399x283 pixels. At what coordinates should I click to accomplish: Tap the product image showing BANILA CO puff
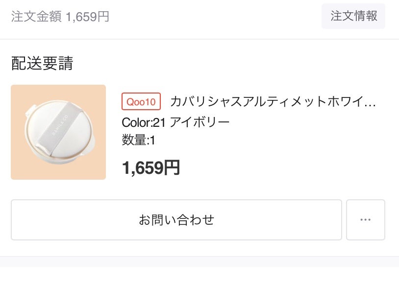(x=58, y=132)
